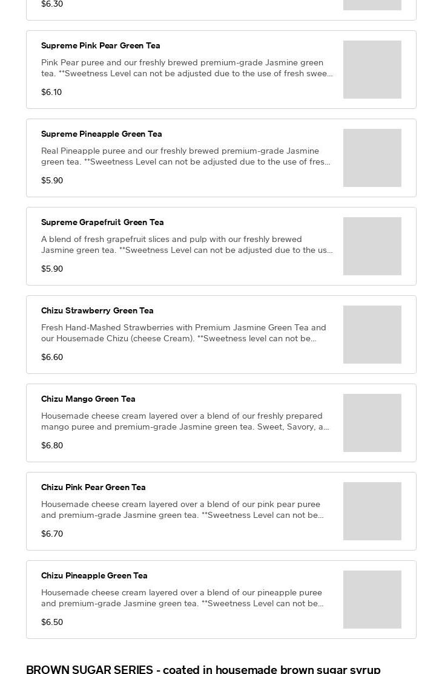Open Chizu Mango Green Tea item
Image resolution: width=442 pixels, height=674 pixels.
pos(88,399)
